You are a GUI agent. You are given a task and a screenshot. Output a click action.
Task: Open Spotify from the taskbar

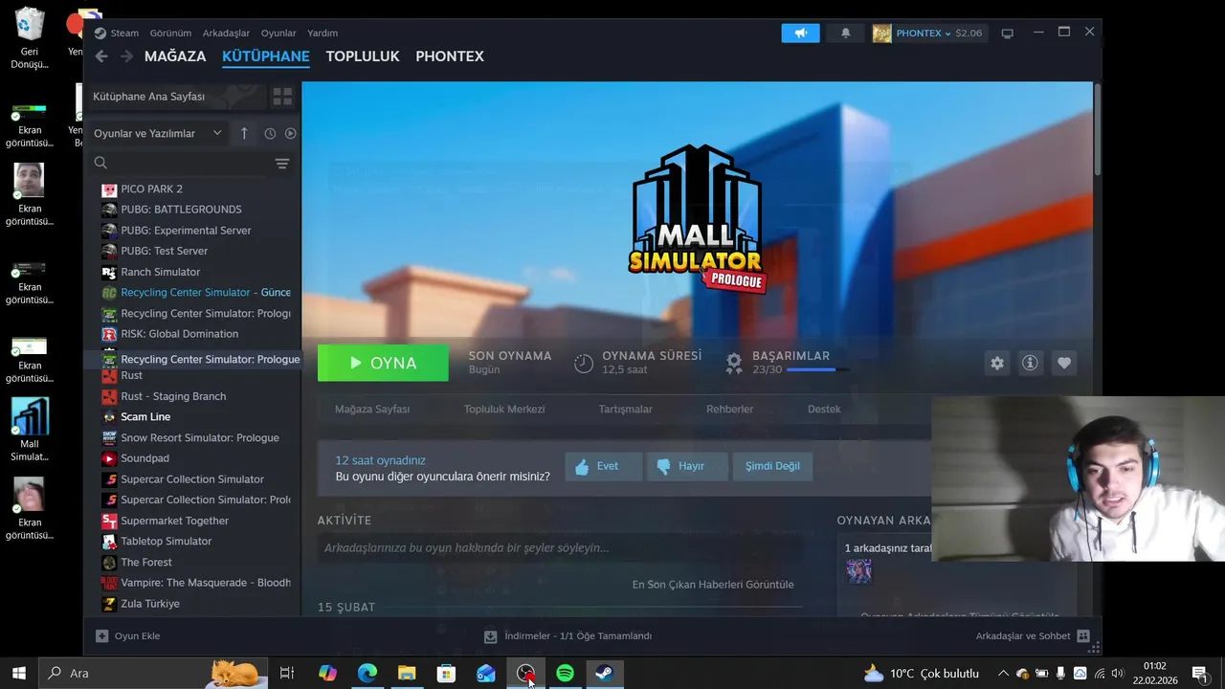coord(565,674)
